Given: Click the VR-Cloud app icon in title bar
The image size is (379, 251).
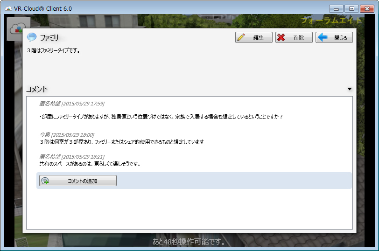Looking at the screenshot, I should click(8, 9).
